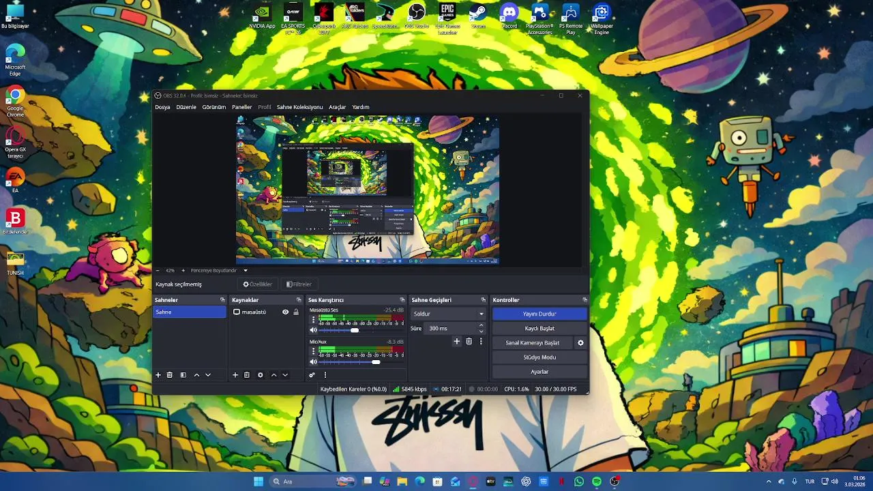Move source up in Kaynaklar panel
The width and height of the screenshot is (873, 491).
pyautogui.click(x=273, y=375)
